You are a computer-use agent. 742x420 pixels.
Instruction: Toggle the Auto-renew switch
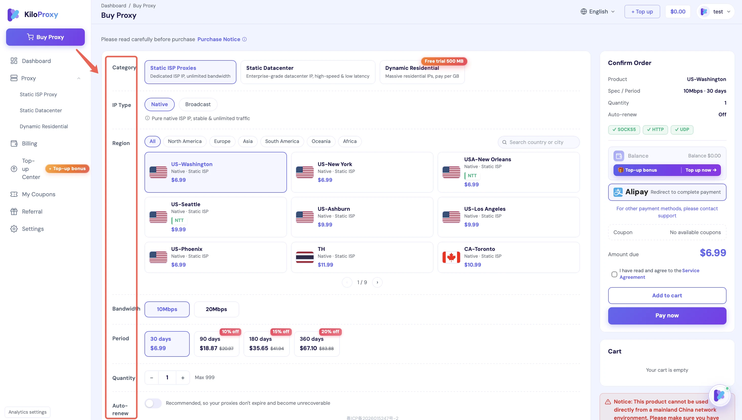153,403
